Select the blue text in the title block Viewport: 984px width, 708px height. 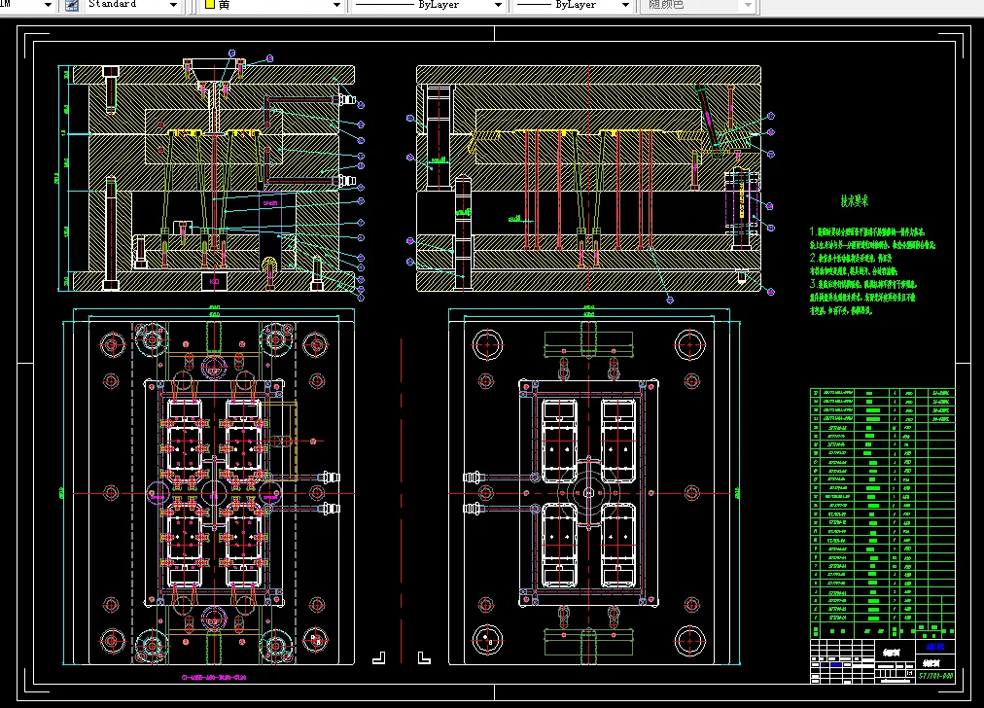point(934,646)
